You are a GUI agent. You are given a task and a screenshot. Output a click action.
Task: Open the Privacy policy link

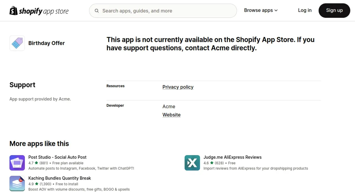pyautogui.click(x=178, y=87)
